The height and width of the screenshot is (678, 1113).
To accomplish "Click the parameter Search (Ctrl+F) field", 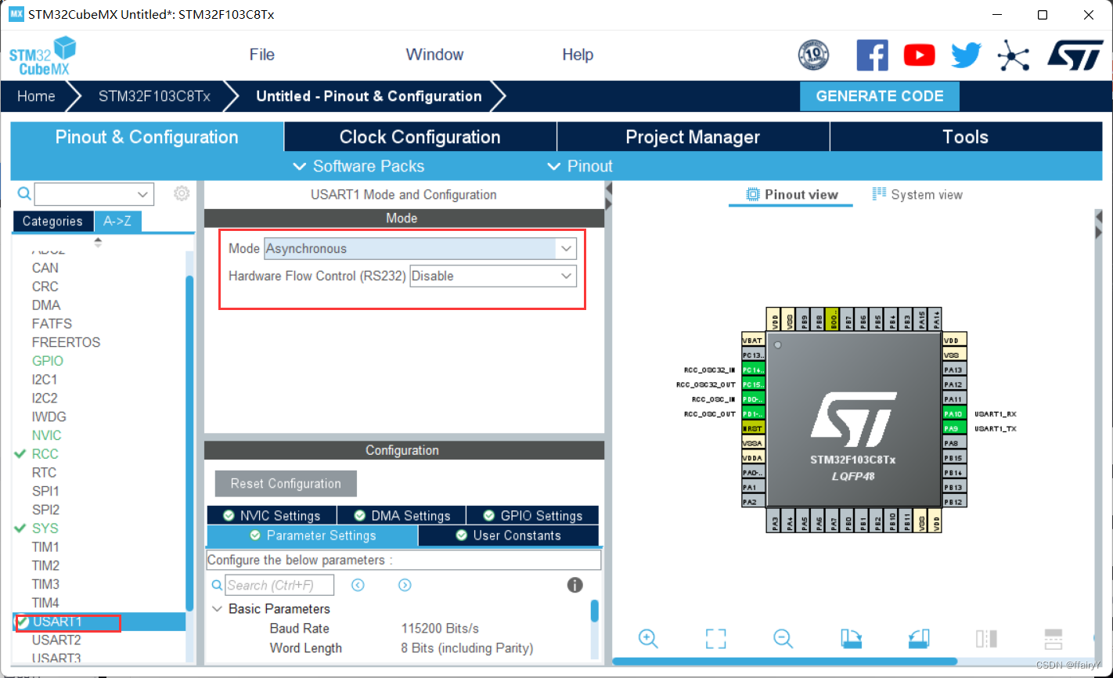I will 279,585.
